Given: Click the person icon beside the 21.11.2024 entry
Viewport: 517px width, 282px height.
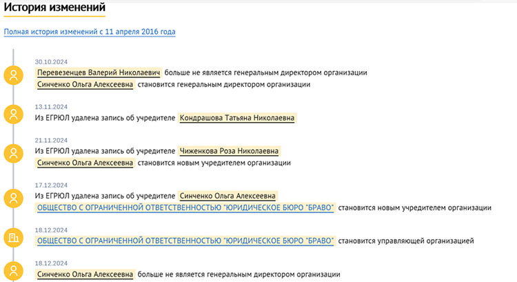Looking at the screenshot, I should click(12, 153).
